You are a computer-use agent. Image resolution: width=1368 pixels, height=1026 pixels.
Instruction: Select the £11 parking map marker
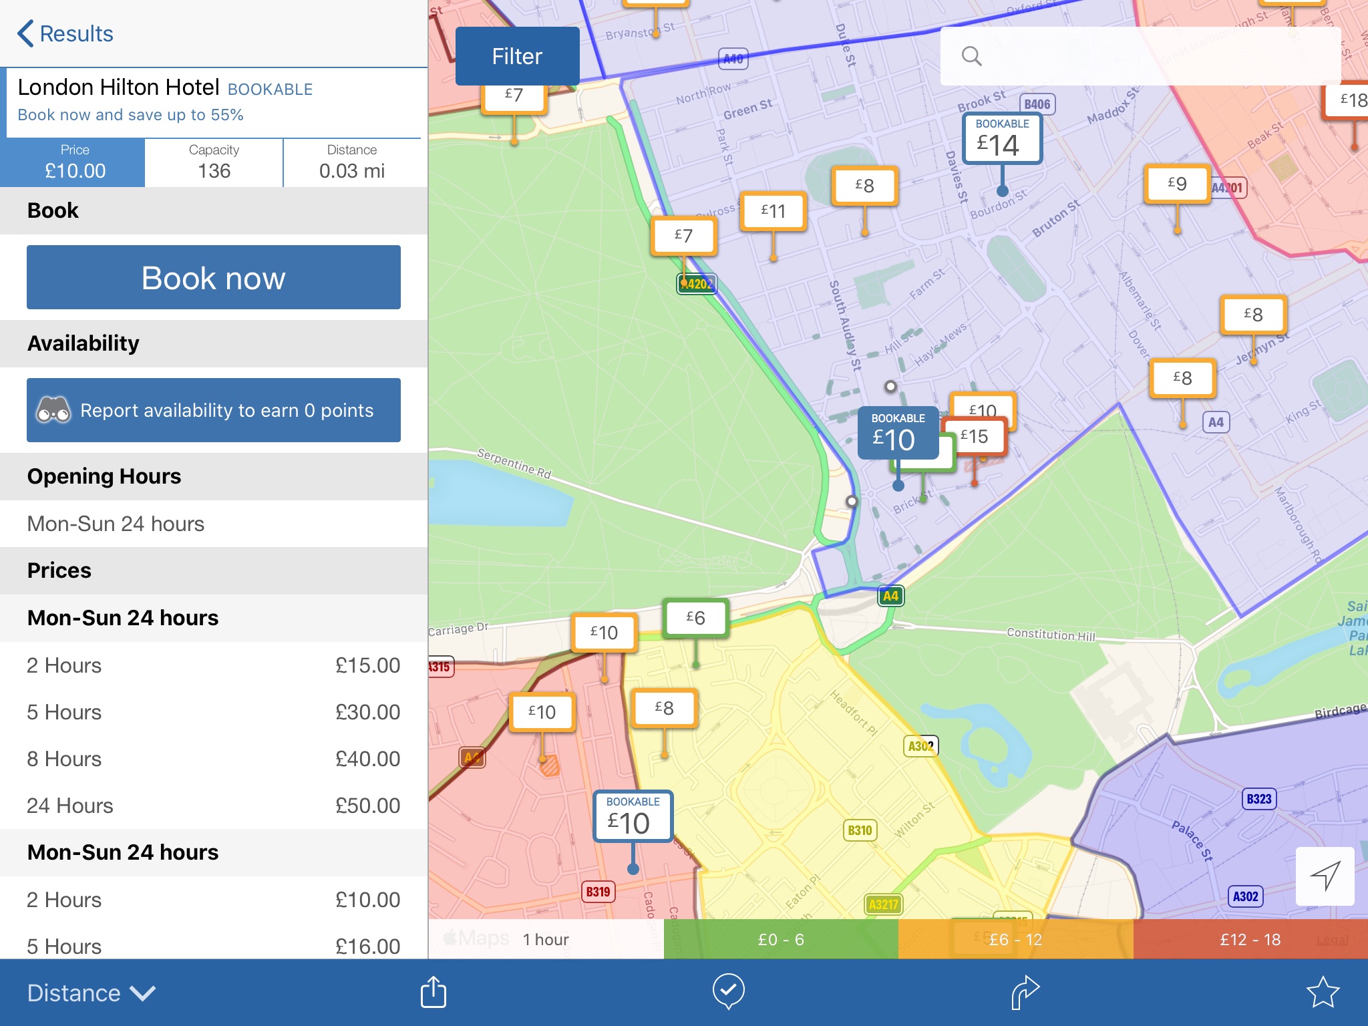(x=773, y=211)
